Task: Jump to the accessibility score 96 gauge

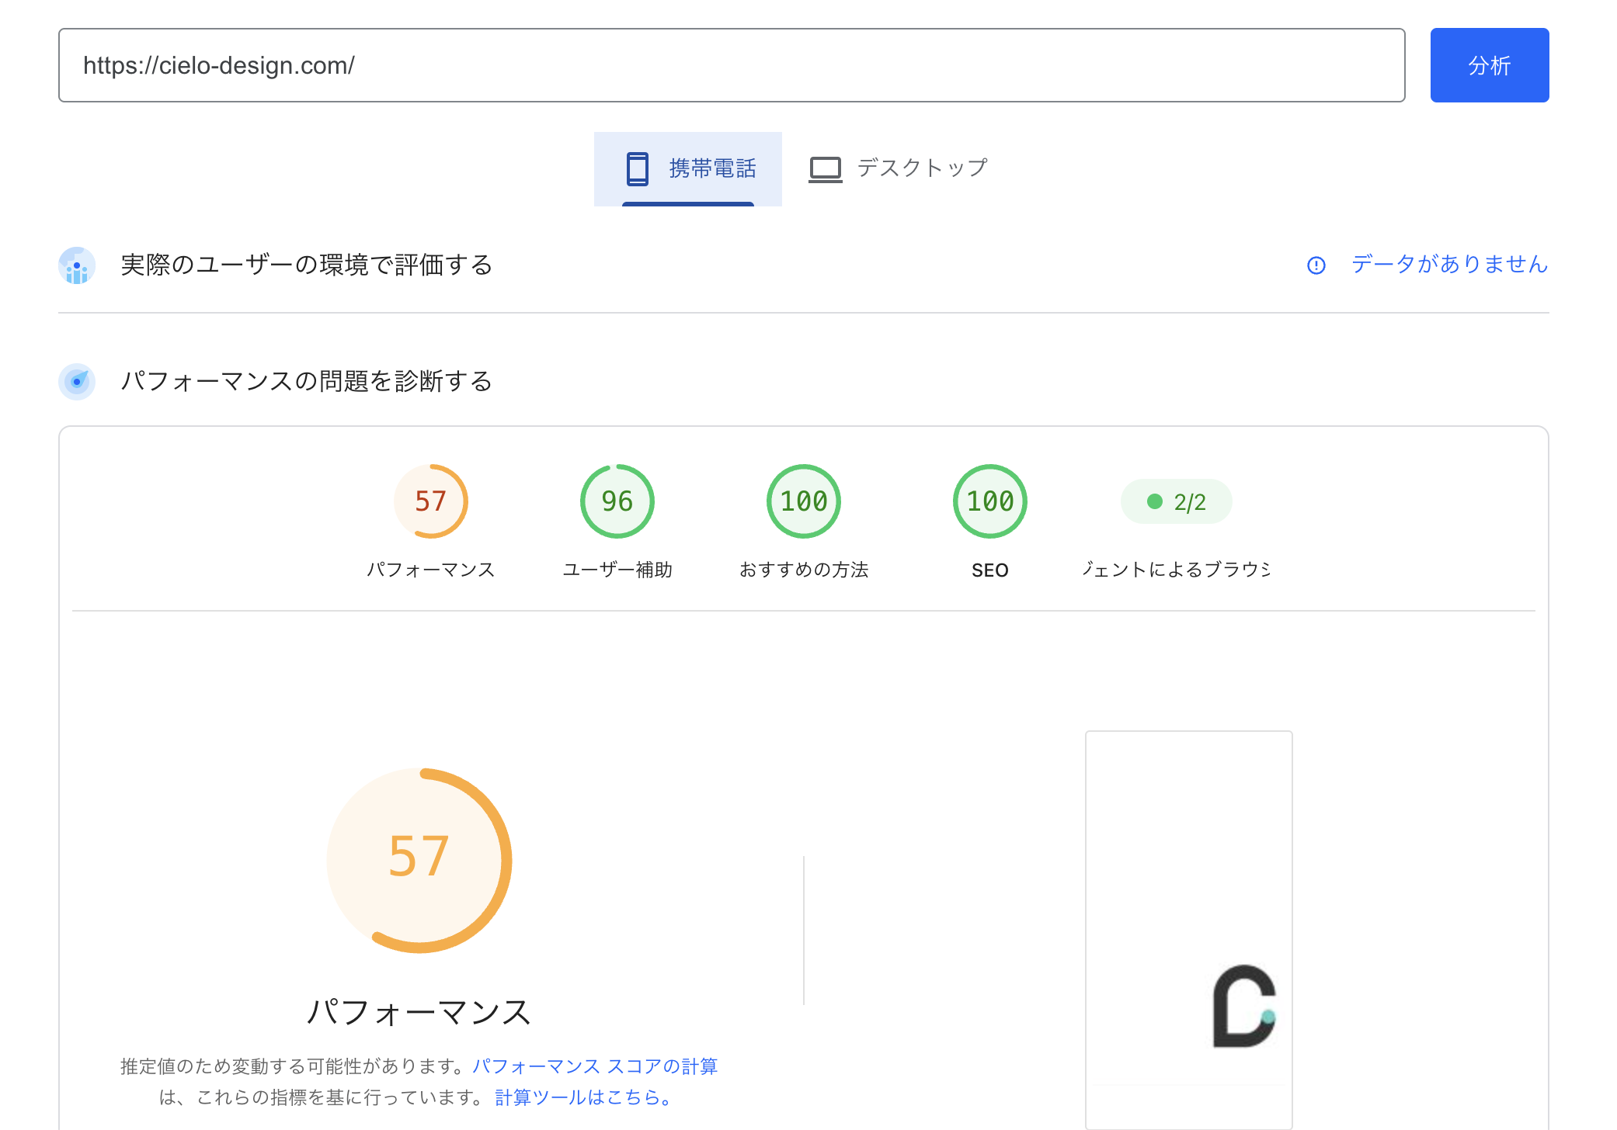Action: (617, 501)
